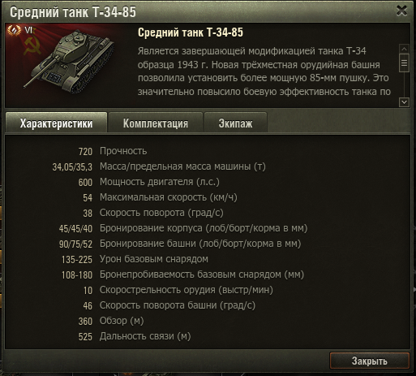Click the Закрыть button
Image resolution: width=416 pixels, height=376 pixels.
coord(370,361)
